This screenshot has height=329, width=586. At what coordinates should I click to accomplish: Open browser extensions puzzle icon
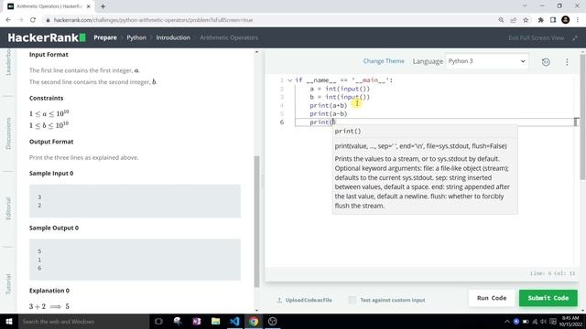point(540,20)
